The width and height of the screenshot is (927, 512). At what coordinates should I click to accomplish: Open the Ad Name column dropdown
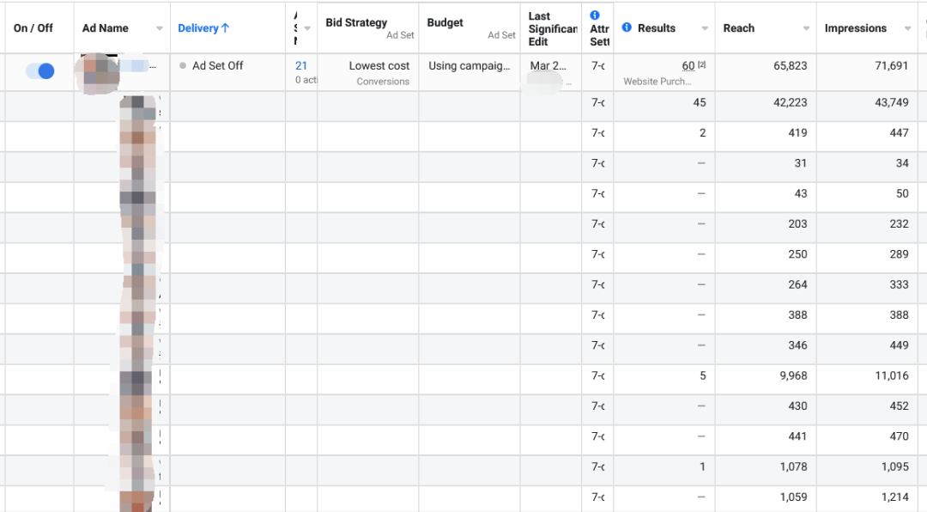(x=160, y=29)
